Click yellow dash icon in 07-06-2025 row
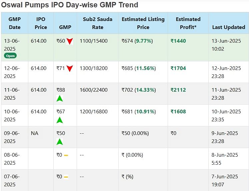 click(x=66, y=177)
